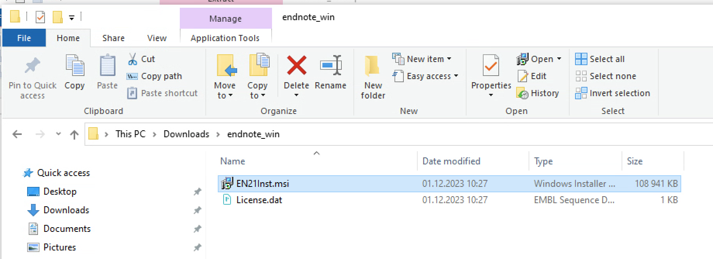Click the Rename icon in Organize
The image size is (713, 259).
pyautogui.click(x=330, y=65)
